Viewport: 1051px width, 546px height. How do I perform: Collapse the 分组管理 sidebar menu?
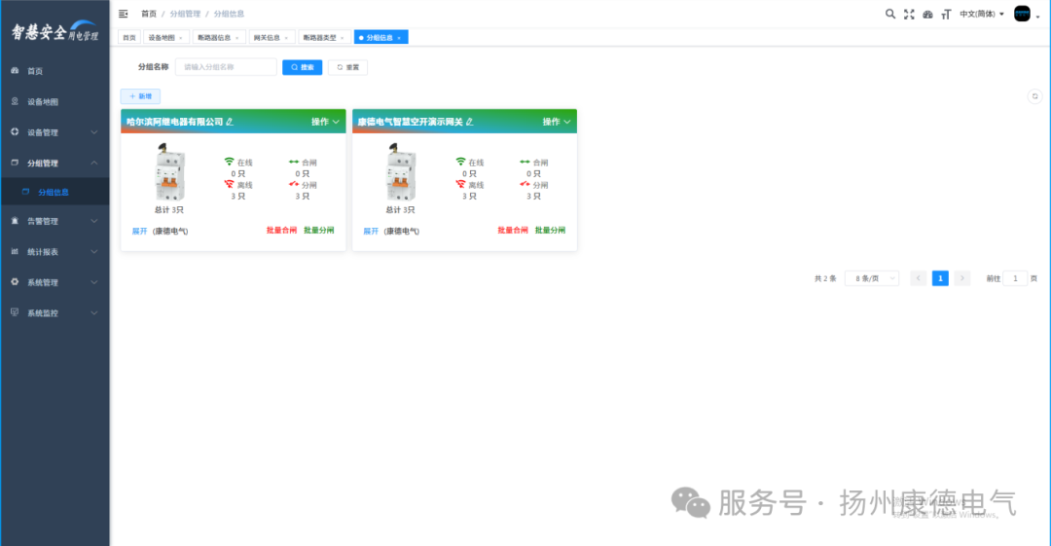(54, 163)
